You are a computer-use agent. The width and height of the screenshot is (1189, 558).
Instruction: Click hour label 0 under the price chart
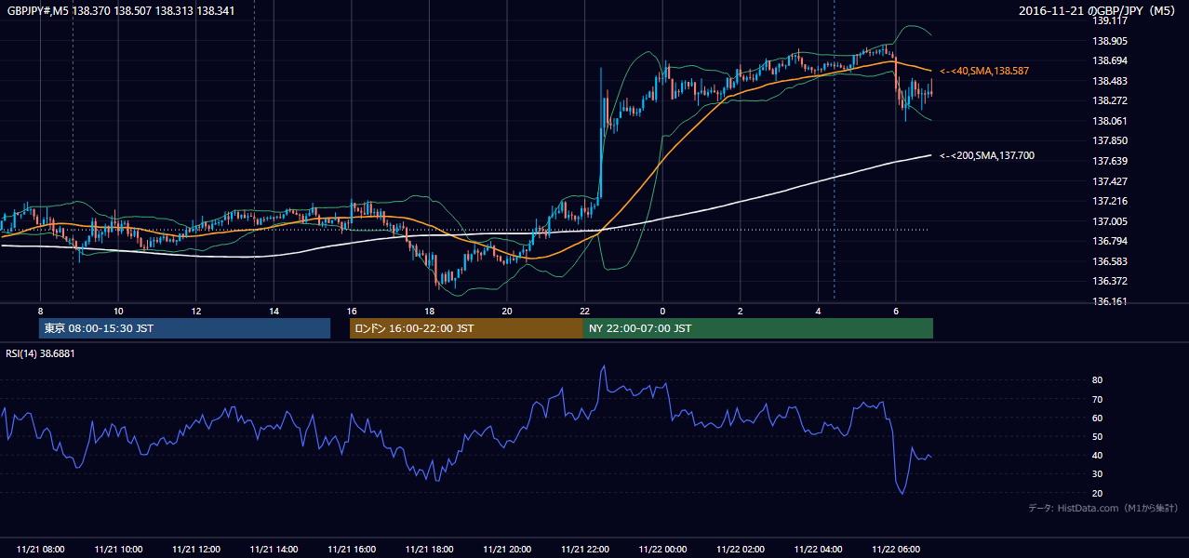pyautogui.click(x=662, y=311)
